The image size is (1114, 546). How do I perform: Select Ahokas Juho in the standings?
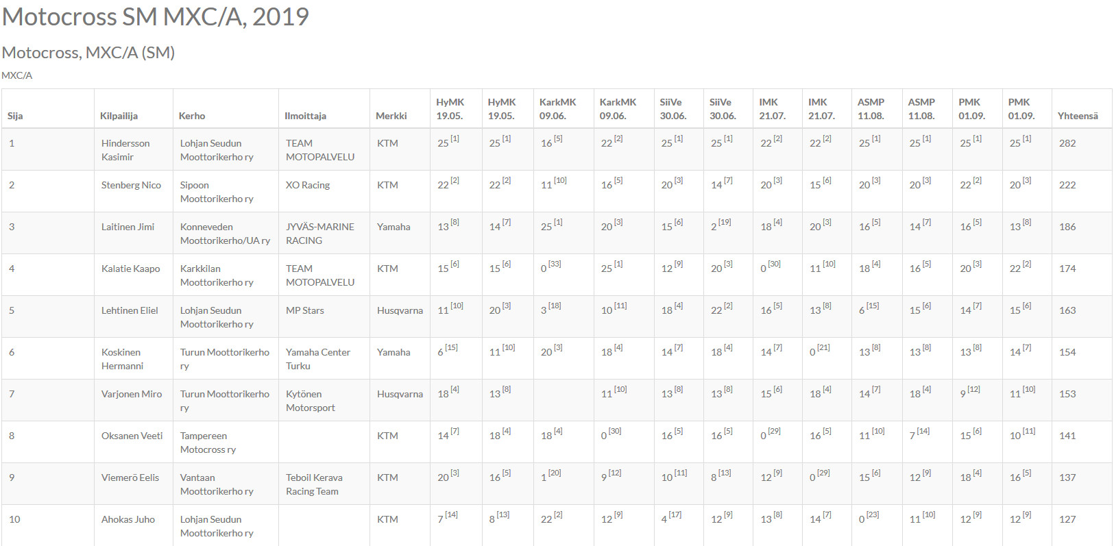click(x=128, y=519)
